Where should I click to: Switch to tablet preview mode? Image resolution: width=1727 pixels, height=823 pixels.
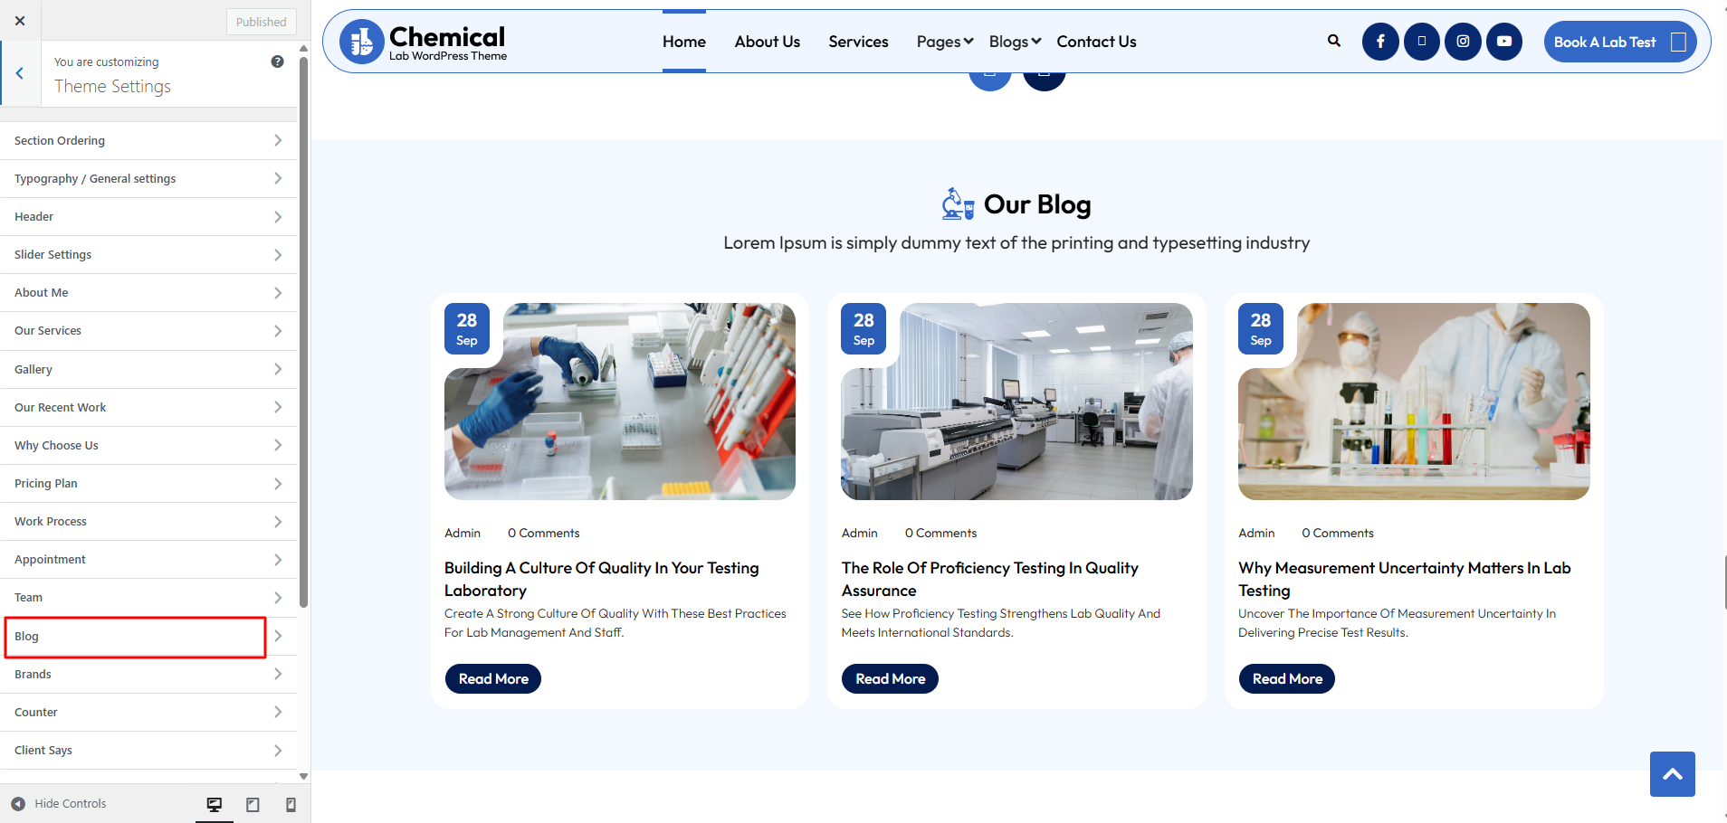click(x=253, y=804)
